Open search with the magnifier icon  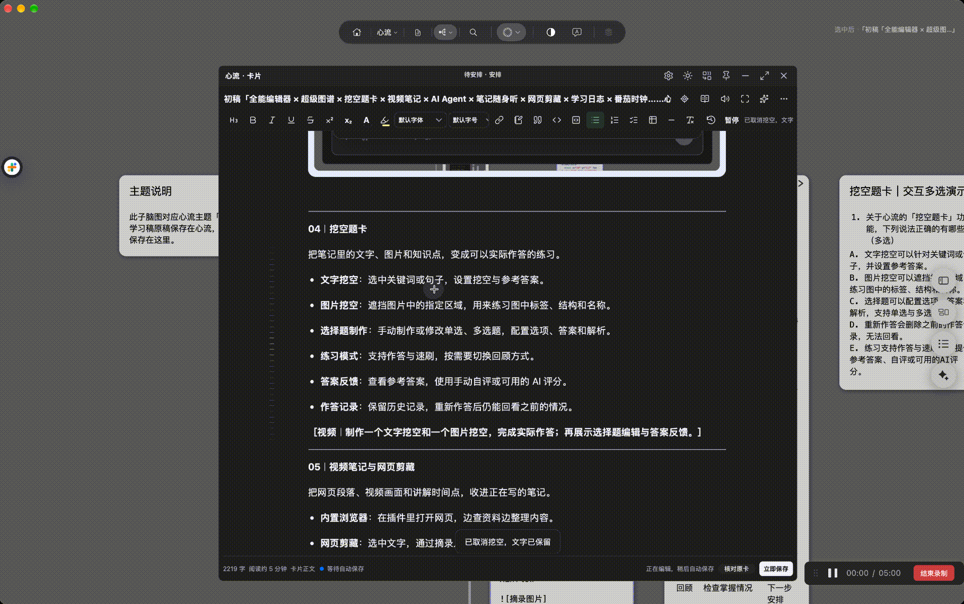pyautogui.click(x=473, y=32)
